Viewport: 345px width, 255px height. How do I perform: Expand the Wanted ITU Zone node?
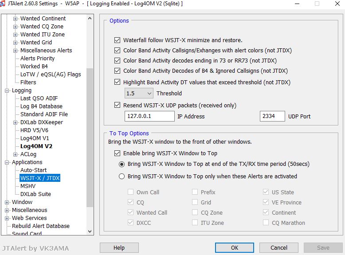click(15, 35)
